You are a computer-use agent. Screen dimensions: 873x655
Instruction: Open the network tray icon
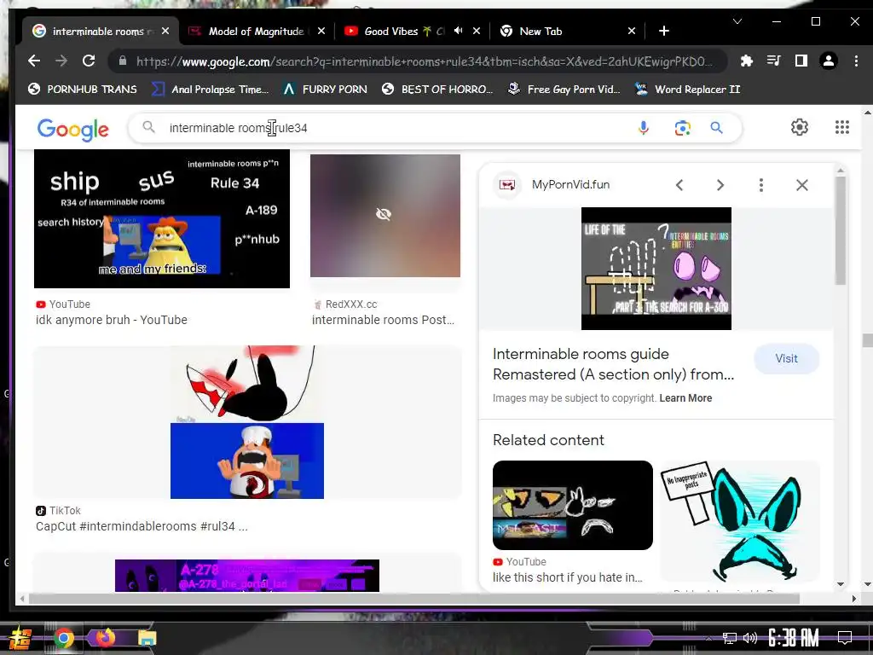730,638
